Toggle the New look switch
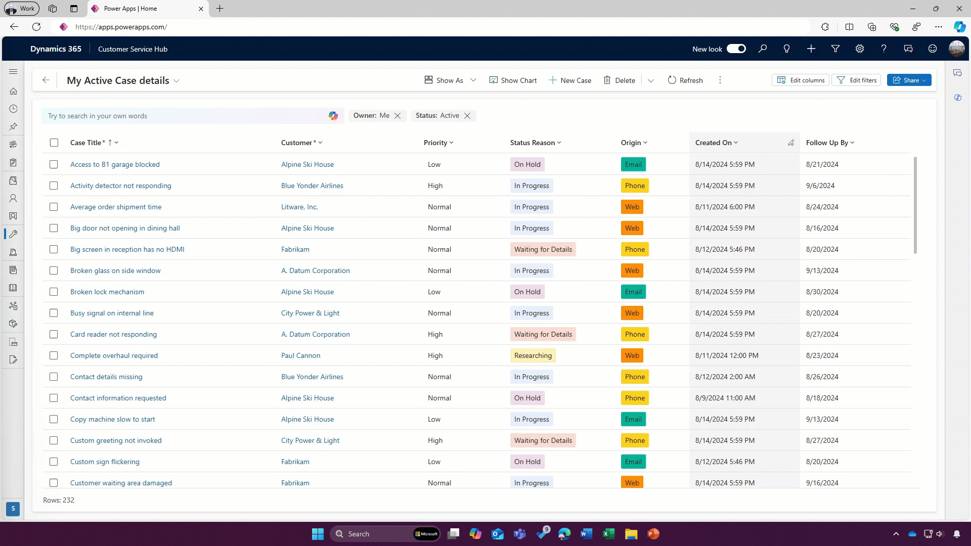 [736, 49]
